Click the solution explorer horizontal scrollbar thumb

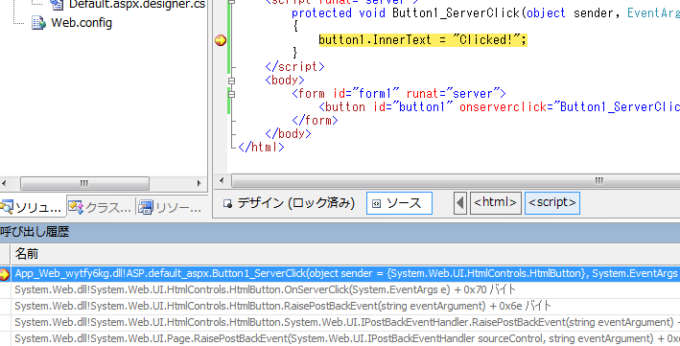(x=84, y=183)
